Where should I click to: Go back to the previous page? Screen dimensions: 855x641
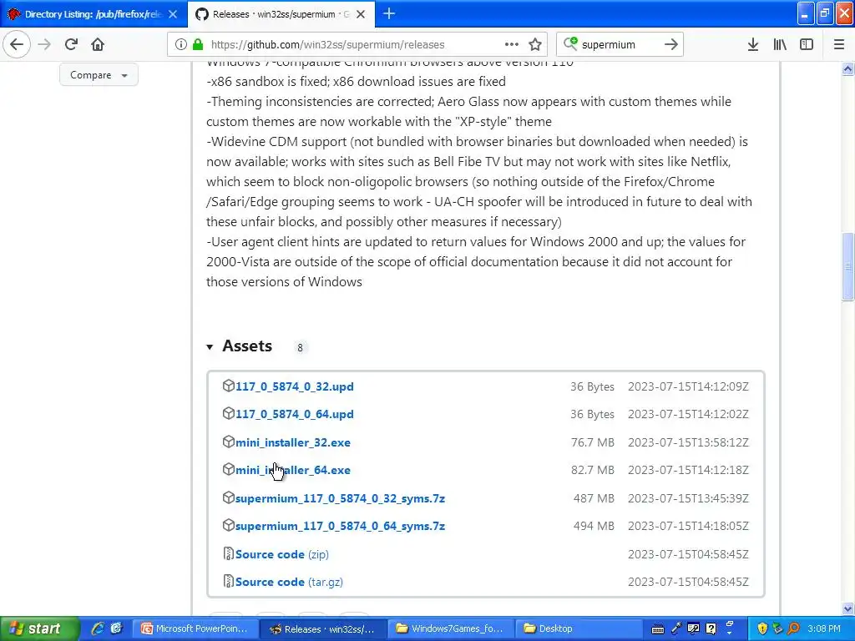17,44
